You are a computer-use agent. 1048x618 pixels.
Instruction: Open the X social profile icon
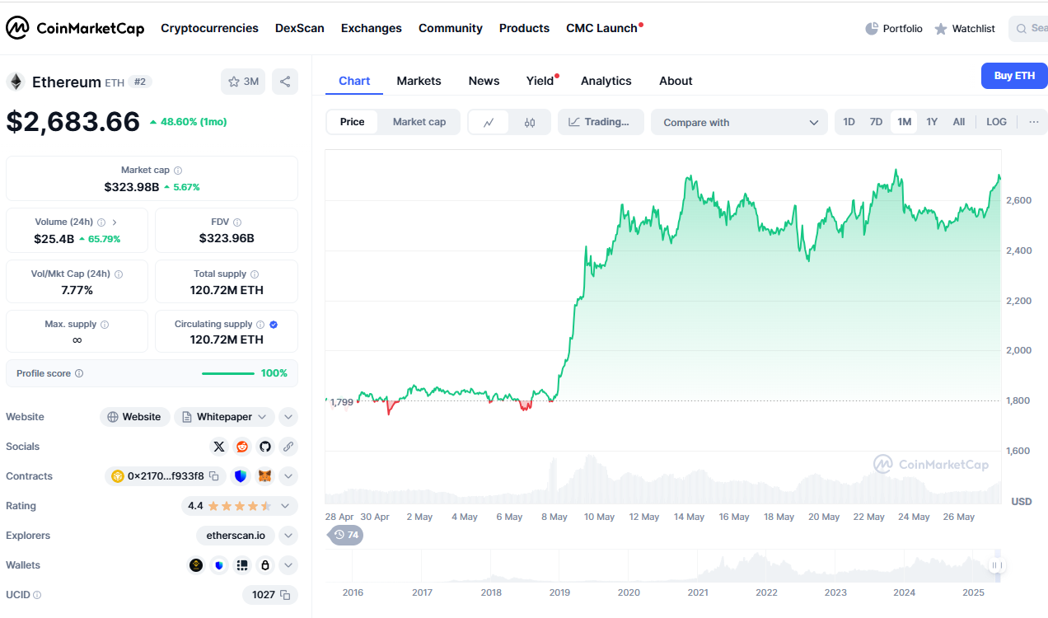[219, 447]
